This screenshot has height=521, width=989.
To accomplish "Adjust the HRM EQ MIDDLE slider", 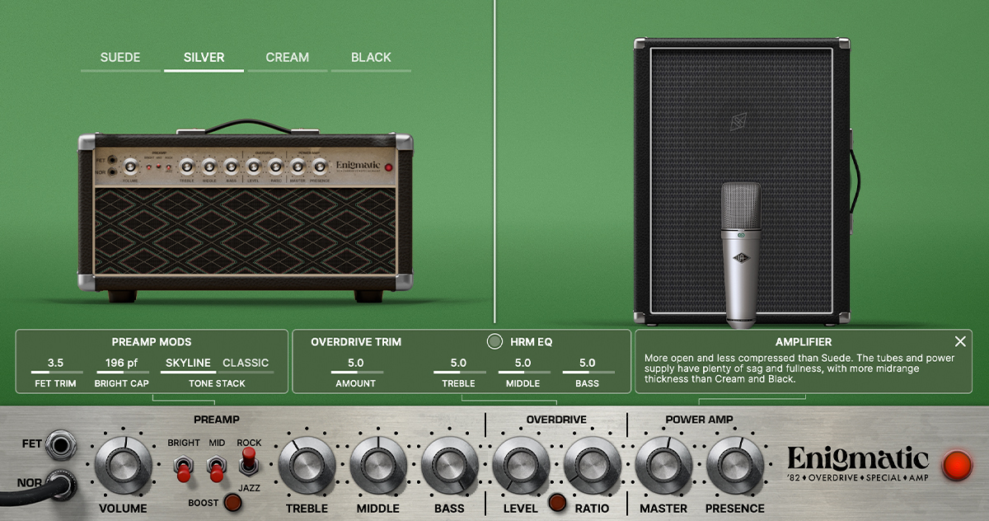I will coord(523,373).
